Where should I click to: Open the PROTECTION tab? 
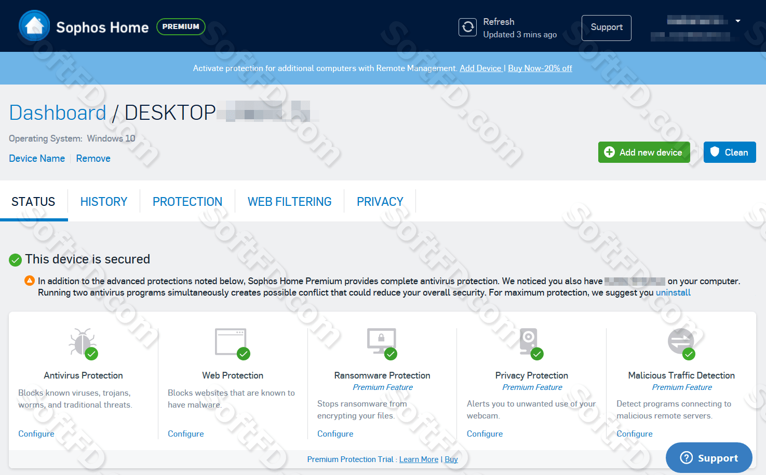(187, 202)
